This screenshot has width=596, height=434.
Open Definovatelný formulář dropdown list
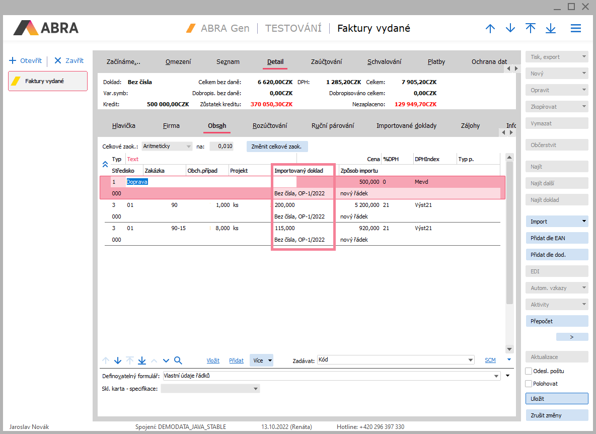(x=496, y=376)
